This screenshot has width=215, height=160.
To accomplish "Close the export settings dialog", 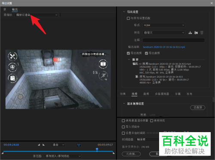I will pos(212,3).
